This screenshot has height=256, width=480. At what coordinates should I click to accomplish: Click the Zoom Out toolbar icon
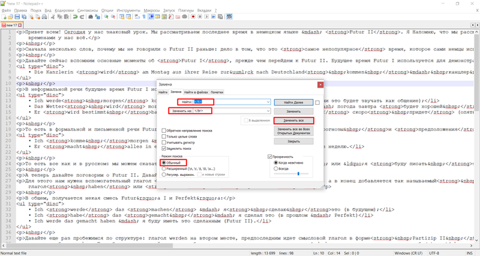coord(113,17)
